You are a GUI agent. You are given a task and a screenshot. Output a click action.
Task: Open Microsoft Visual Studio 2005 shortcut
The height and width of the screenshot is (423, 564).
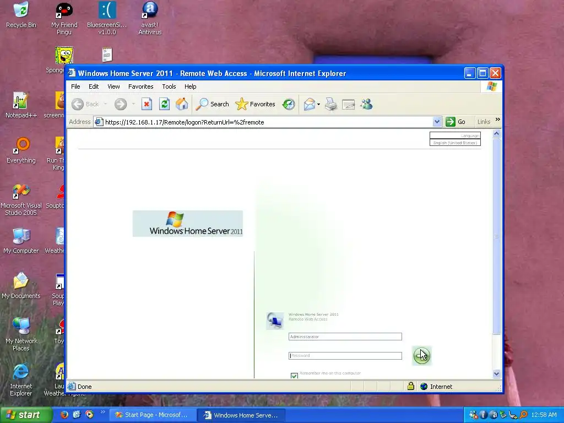(x=21, y=199)
